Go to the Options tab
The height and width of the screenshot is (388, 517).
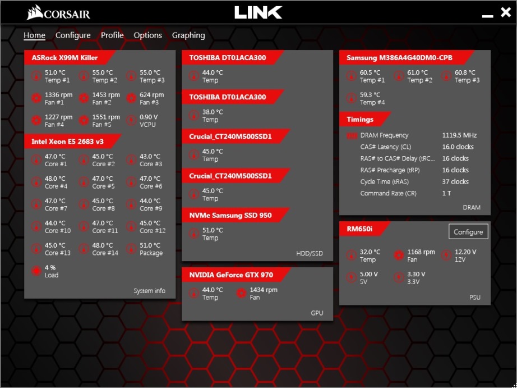point(147,35)
